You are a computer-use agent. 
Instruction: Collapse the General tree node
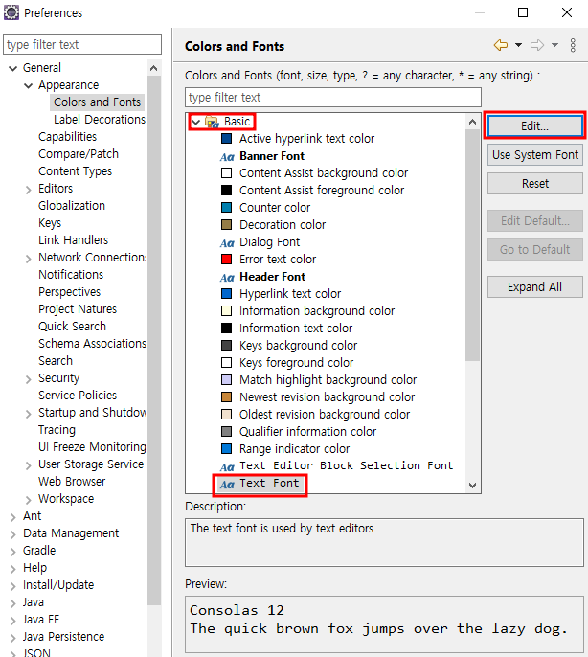pyautogui.click(x=13, y=68)
